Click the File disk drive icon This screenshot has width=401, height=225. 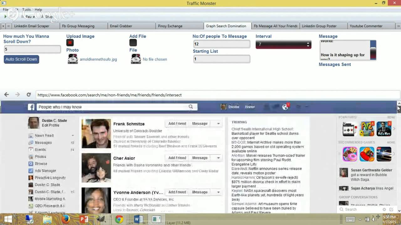136,59
